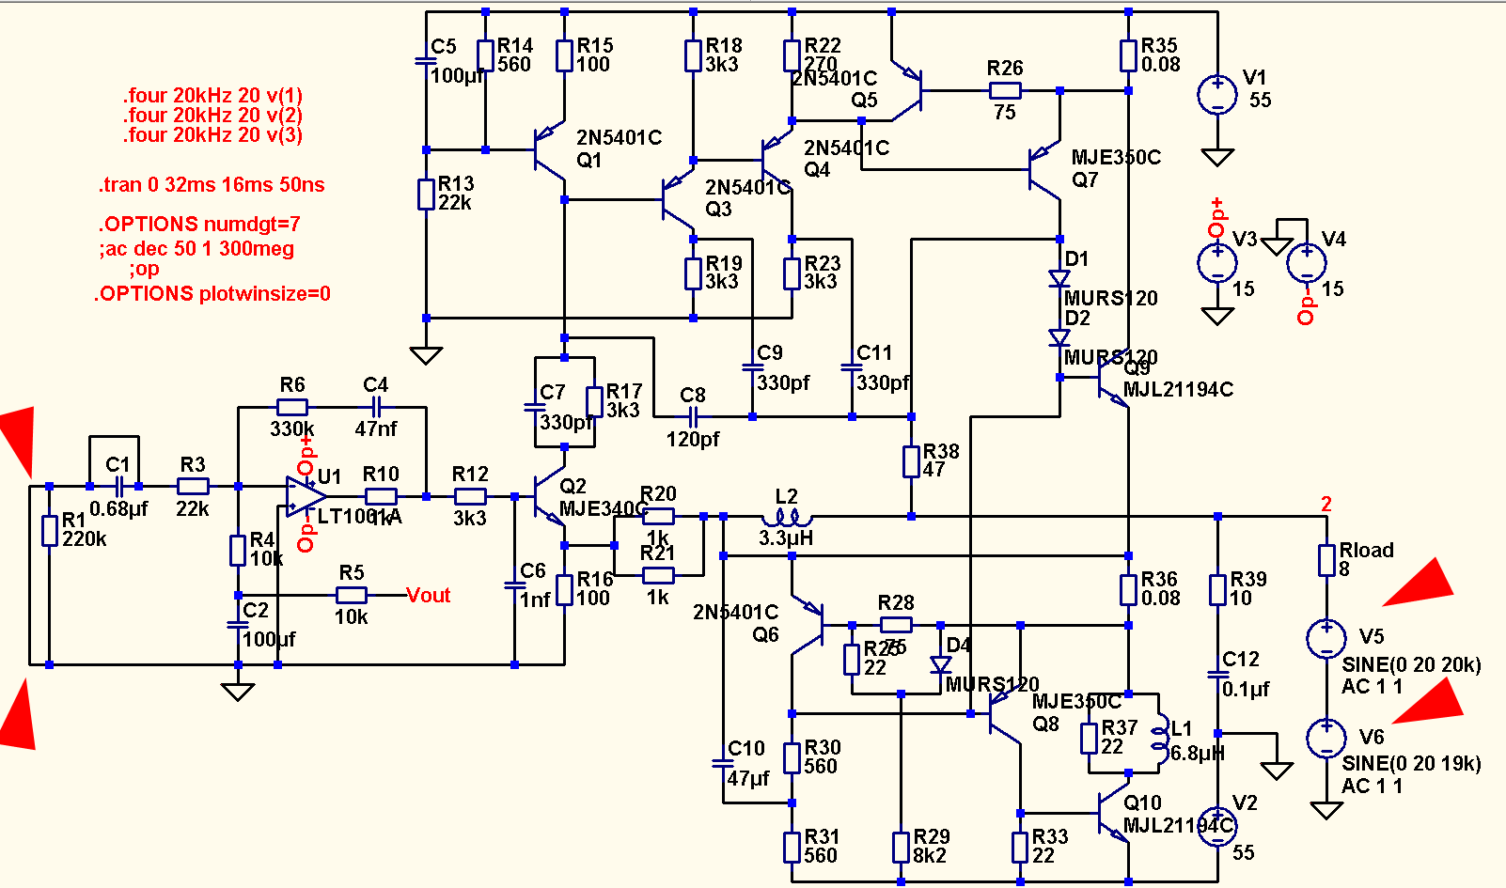This screenshot has height=888, width=1506.
Task: Click the '.tran 0 32ms 16ms 50ns' directive
Action: [x=212, y=185]
